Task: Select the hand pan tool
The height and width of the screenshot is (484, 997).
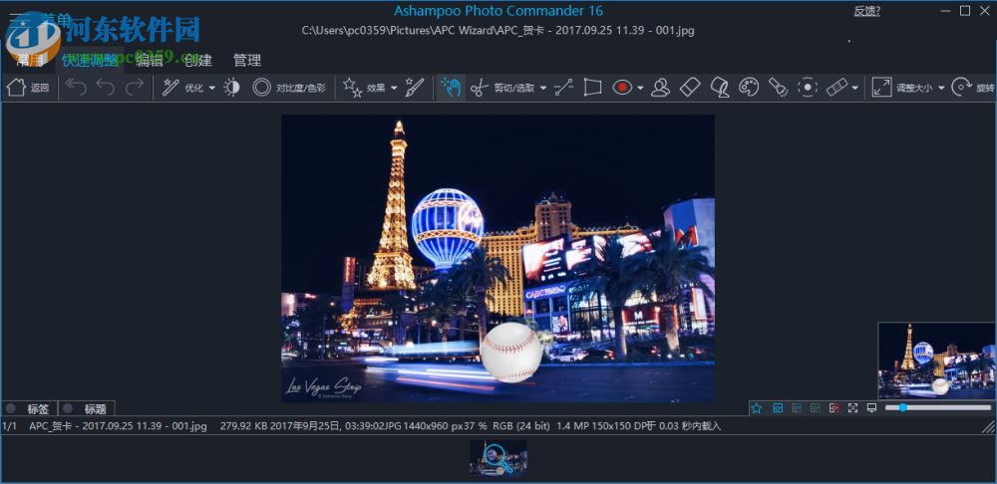Action: coord(451,88)
